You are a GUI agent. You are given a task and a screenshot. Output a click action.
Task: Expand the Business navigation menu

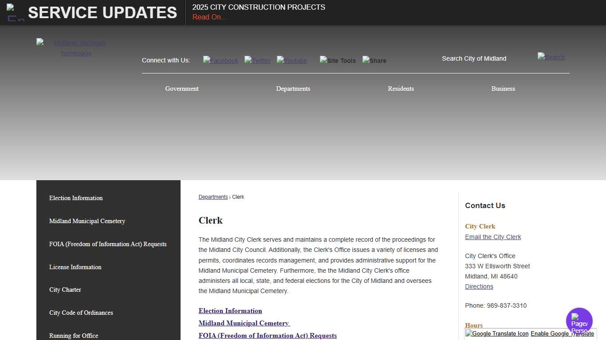(503, 89)
